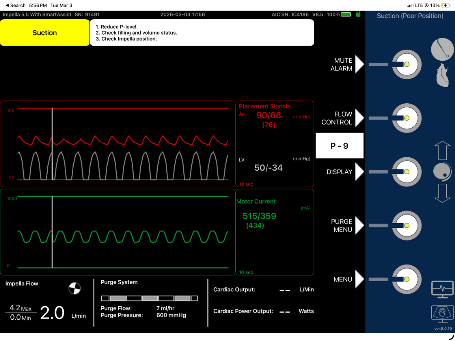
Task: Tap the LTE signal indicator
Action: click(415, 5)
